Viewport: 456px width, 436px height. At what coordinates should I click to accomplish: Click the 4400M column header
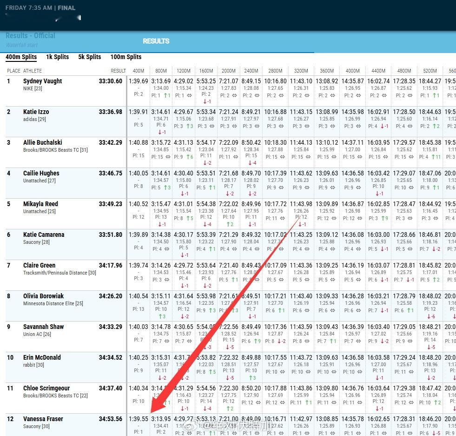[x=378, y=71]
